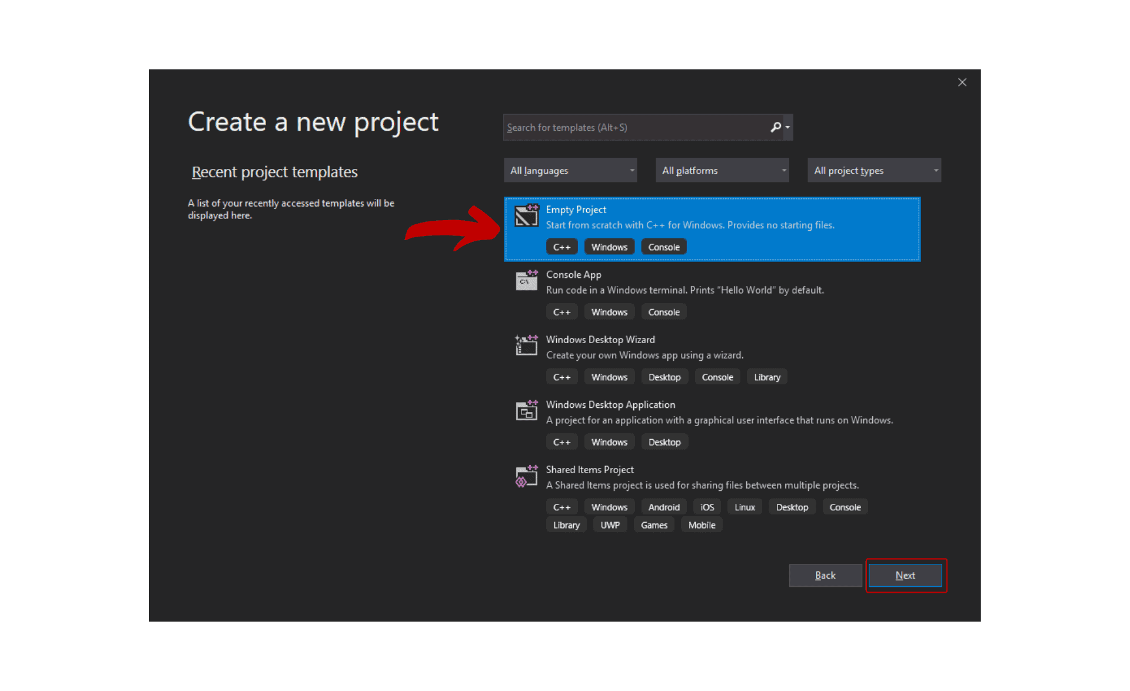Click C++ tag under Windows Desktop Wizard
1130x691 pixels.
561,377
